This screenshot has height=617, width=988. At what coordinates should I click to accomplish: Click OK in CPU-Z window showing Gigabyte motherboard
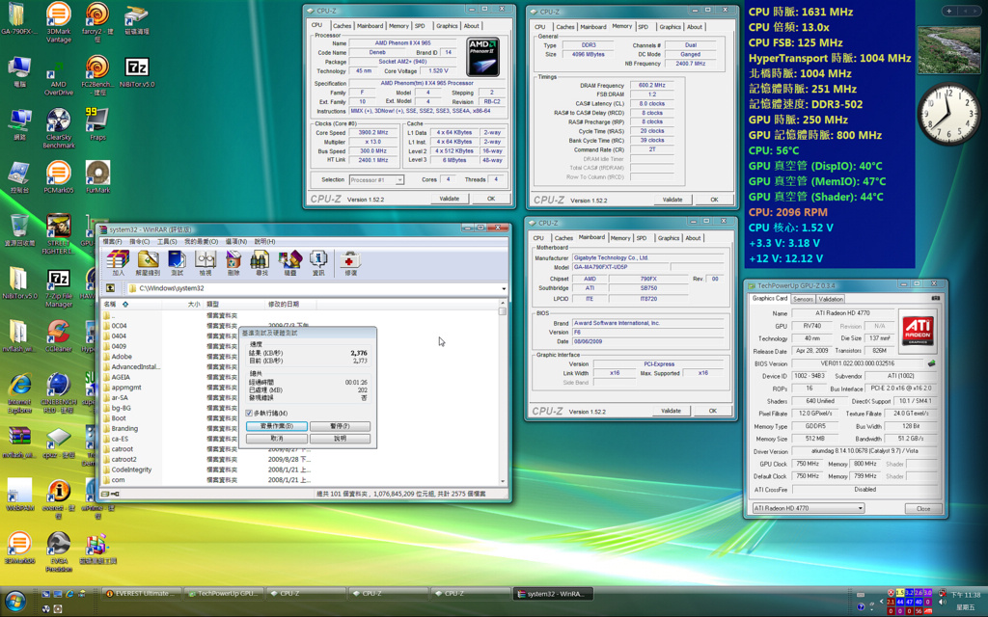(713, 411)
